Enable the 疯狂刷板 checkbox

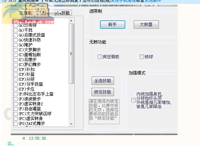click(100, 57)
